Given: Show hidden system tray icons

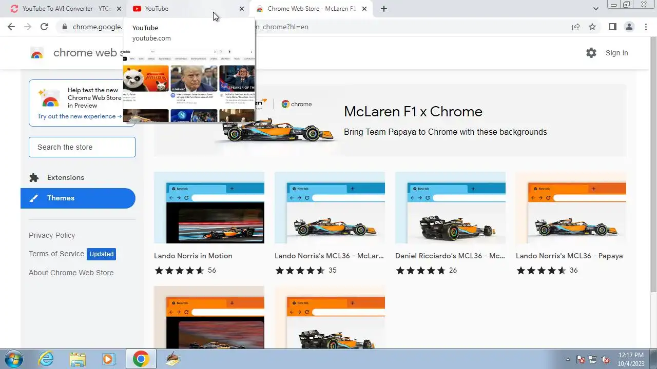Looking at the screenshot, I should tap(568, 359).
